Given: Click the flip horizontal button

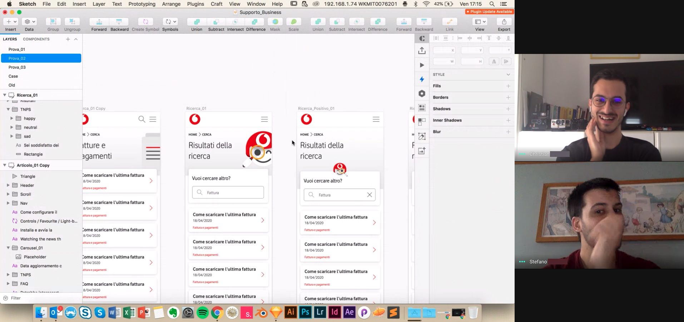Looking at the screenshot, I should [x=494, y=61].
